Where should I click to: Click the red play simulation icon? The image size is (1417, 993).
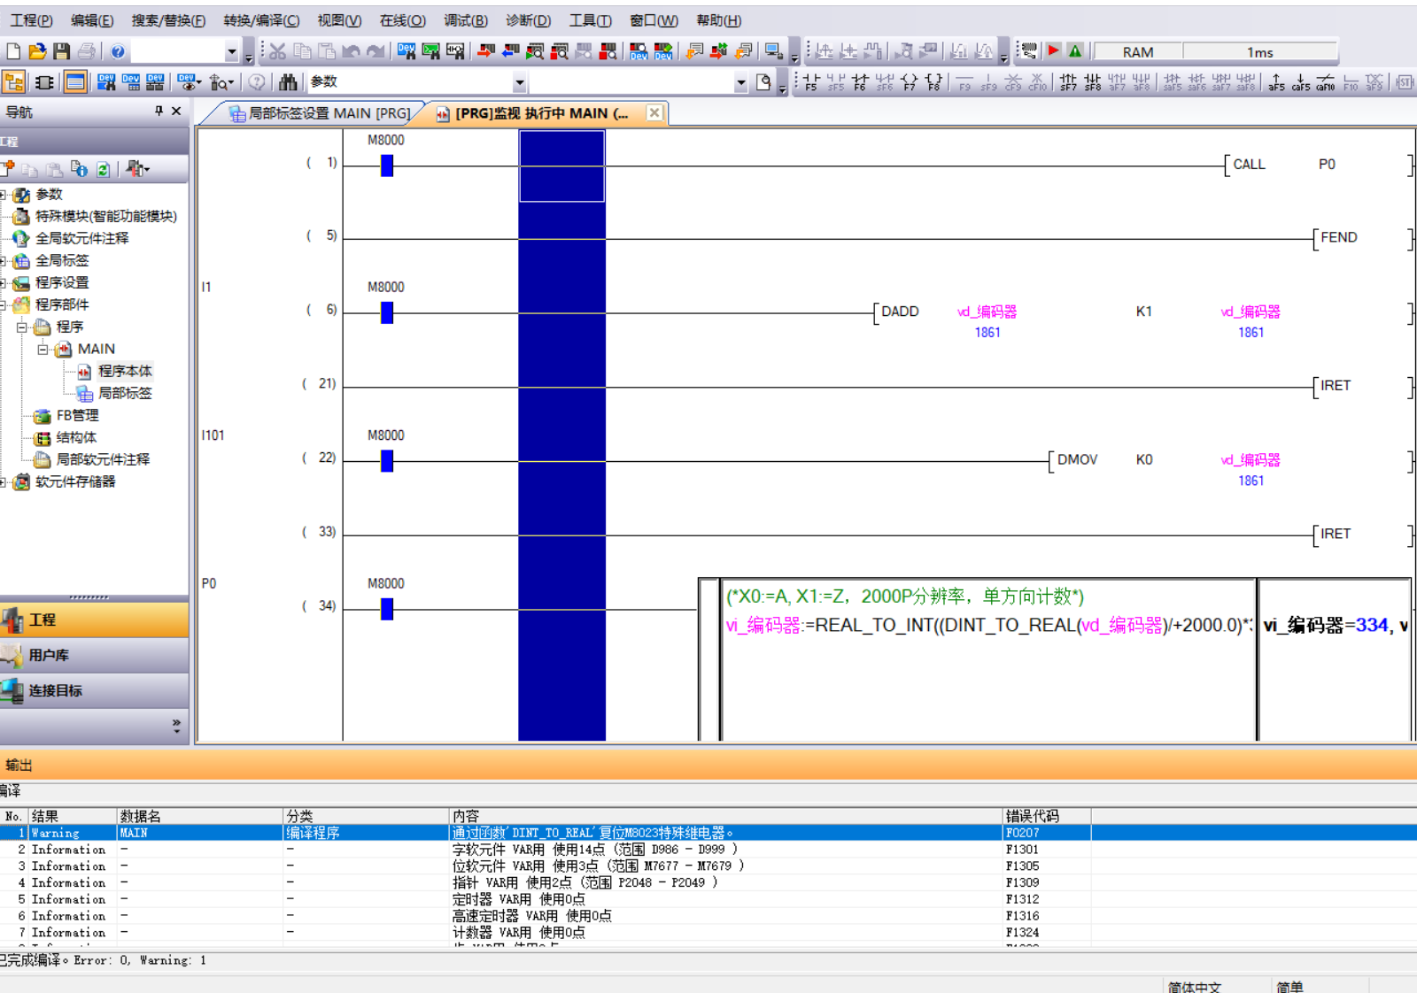(x=1053, y=51)
